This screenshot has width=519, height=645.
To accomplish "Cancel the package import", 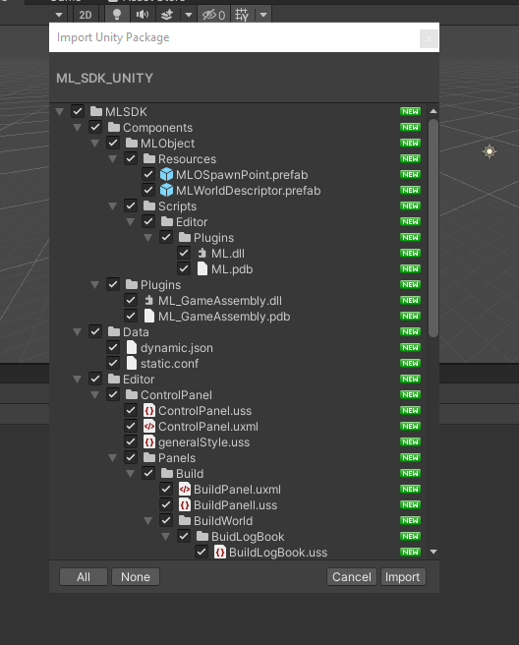I will click(x=352, y=577).
